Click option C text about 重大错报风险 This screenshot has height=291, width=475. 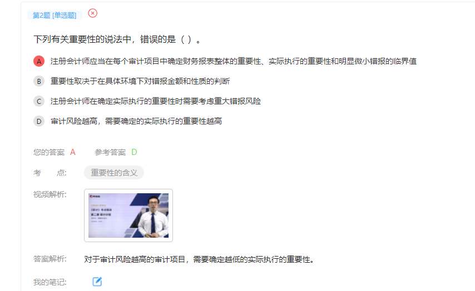(155, 101)
